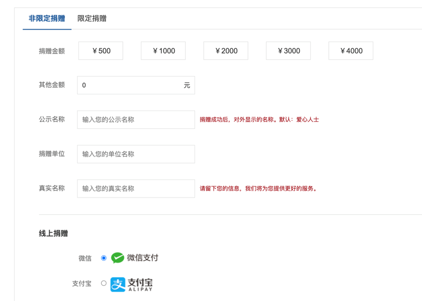Choose the ¥500 donation amount
Screen dimensions: 422x301
101,51
